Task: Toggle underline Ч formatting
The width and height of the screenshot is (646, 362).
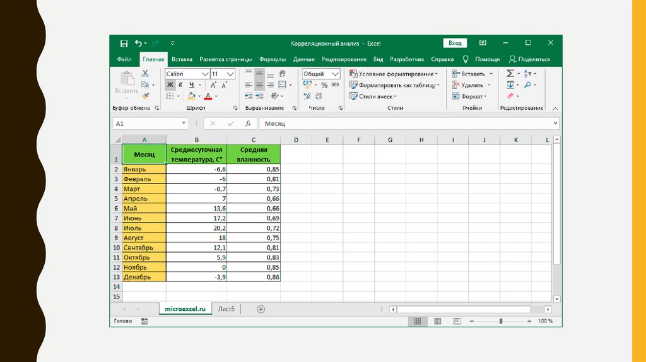Action: point(191,85)
